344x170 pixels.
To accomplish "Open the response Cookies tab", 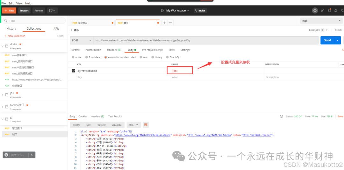I will coord(83,116).
